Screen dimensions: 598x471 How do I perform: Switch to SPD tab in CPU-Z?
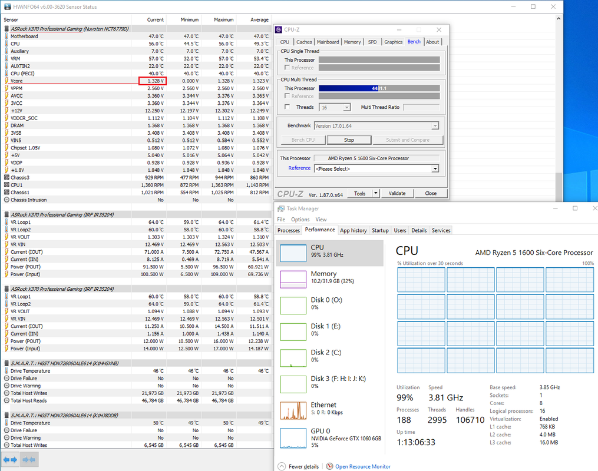tap(372, 42)
